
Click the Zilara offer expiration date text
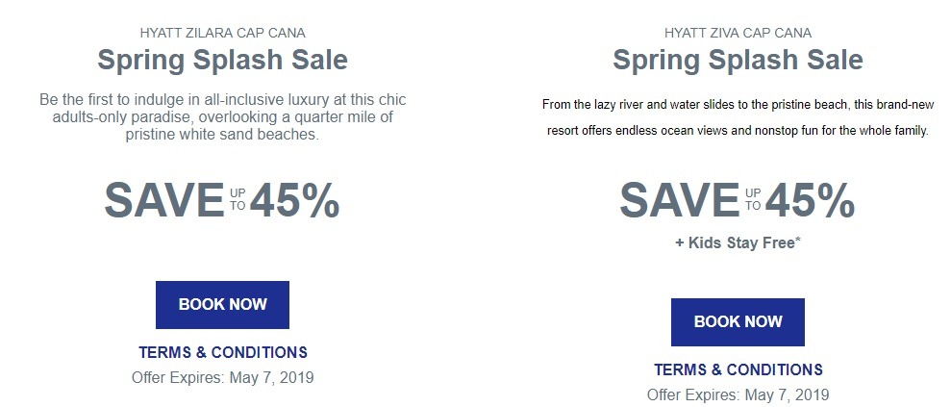pos(222,378)
